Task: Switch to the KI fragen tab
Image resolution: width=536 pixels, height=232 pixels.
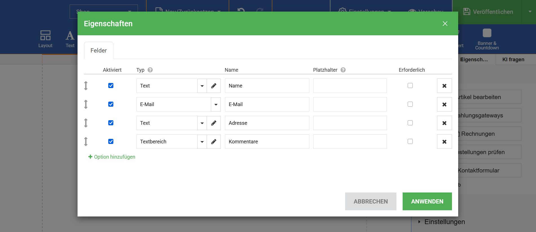Action: (x=513, y=60)
